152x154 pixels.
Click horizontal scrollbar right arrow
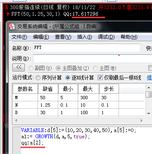pyautogui.click(x=142, y=120)
